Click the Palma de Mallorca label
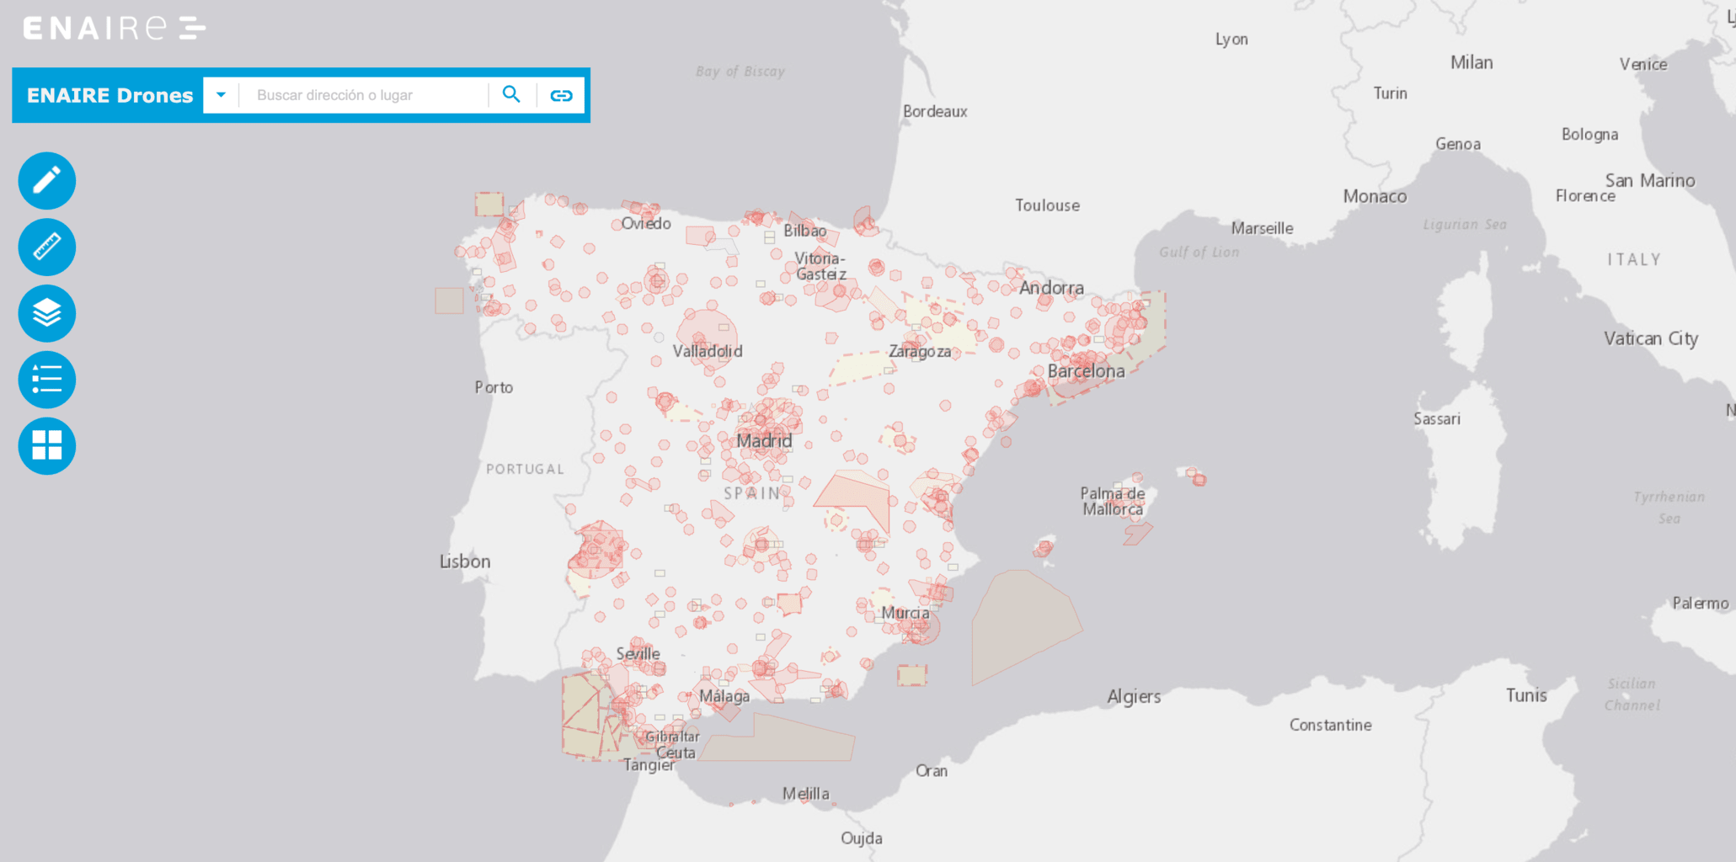Viewport: 1736px width, 862px height. tap(1113, 501)
